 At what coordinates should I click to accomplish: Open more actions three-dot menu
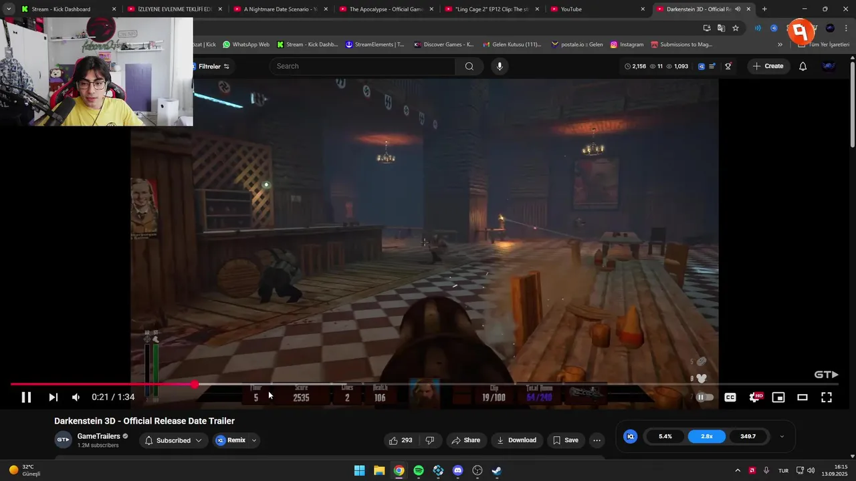point(597,440)
